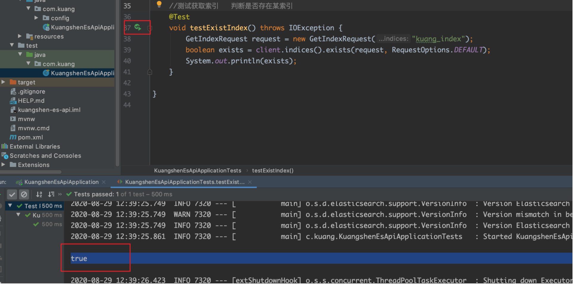Click the Scratches and Consoles icon
The image size is (574, 284).
click(x=5, y=155)
